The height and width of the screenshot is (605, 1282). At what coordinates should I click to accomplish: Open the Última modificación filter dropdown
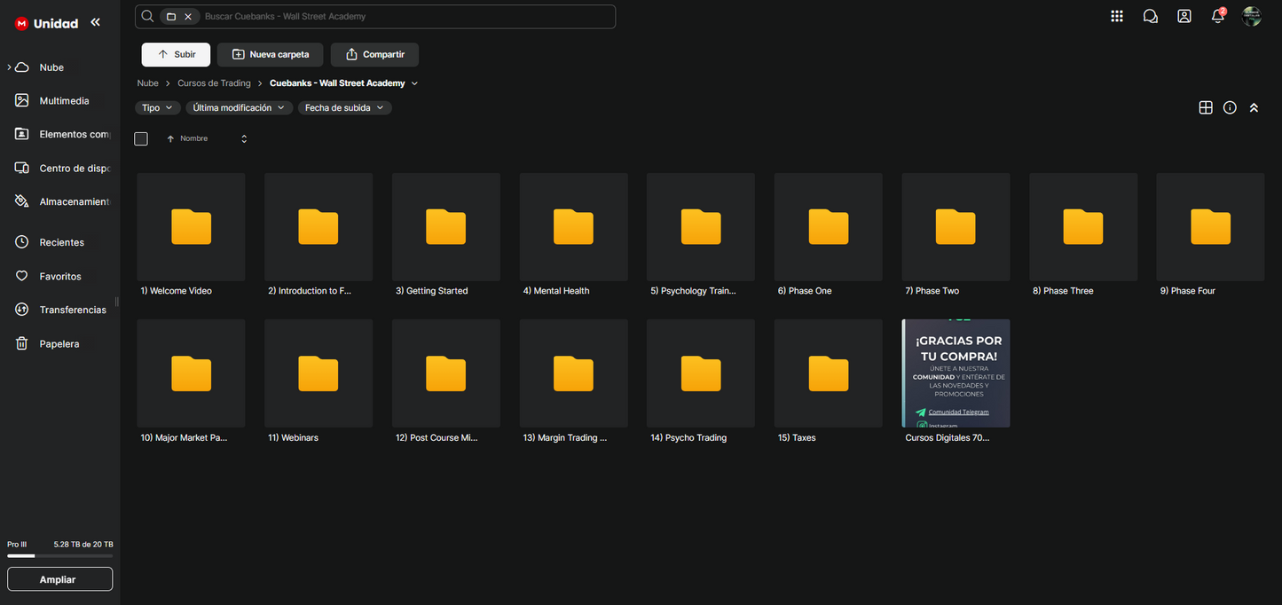click(239, 107)
